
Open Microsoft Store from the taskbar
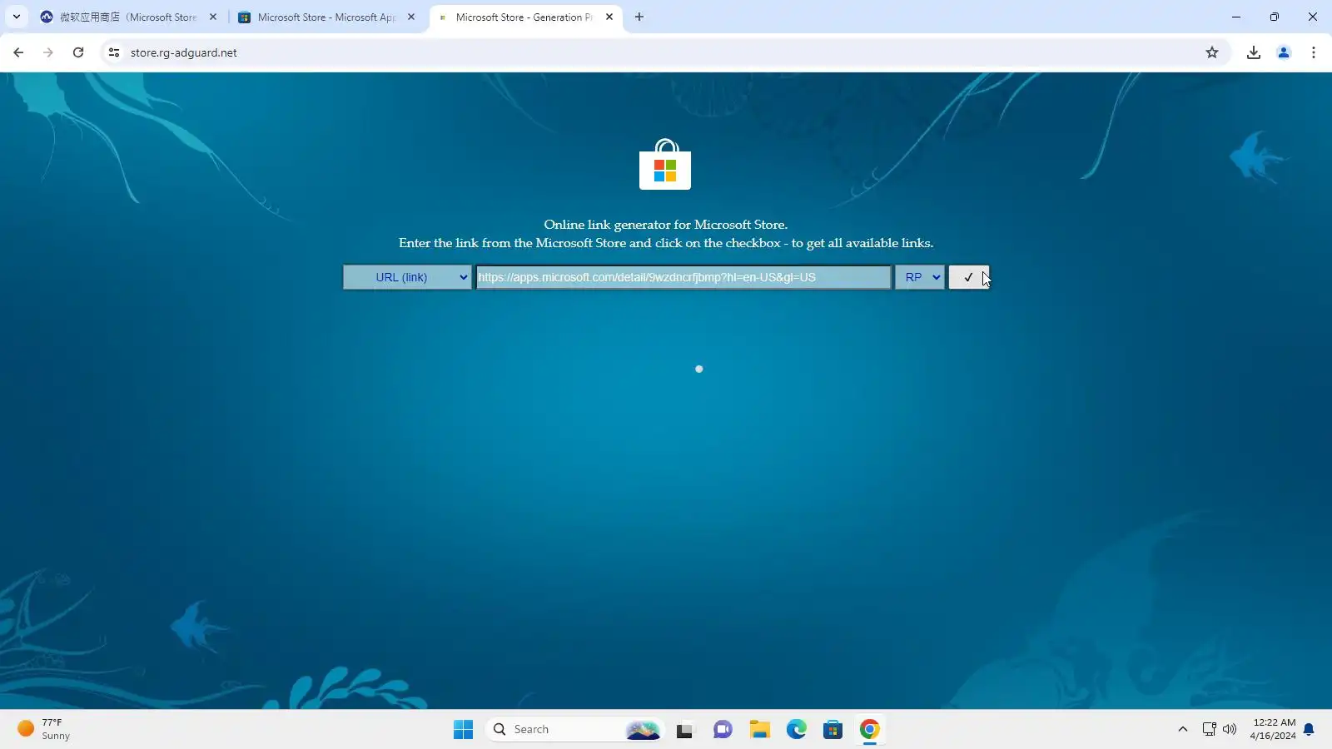pyautogui.click(x=832, y=730)
